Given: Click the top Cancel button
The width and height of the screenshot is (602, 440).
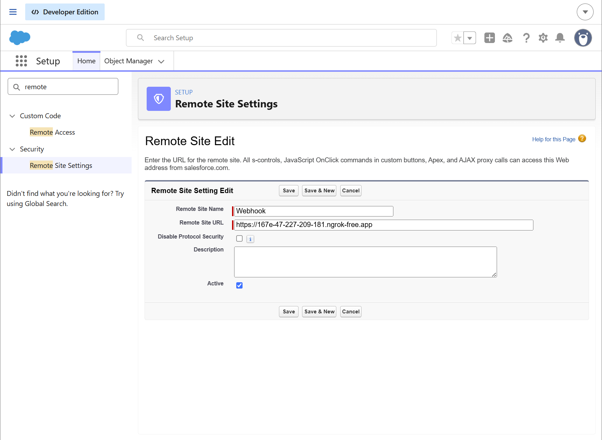Looking at the screenshot, I should [x=351, y=191].
